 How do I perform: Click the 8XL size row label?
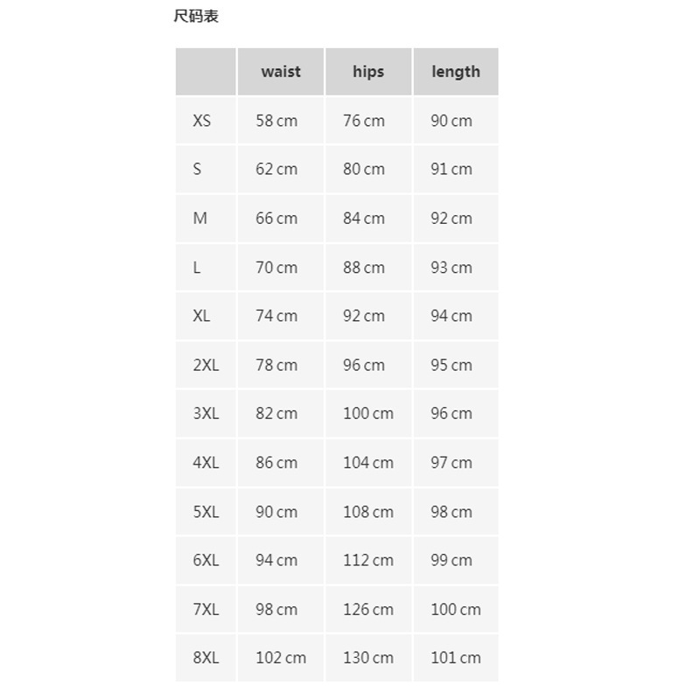206,657
